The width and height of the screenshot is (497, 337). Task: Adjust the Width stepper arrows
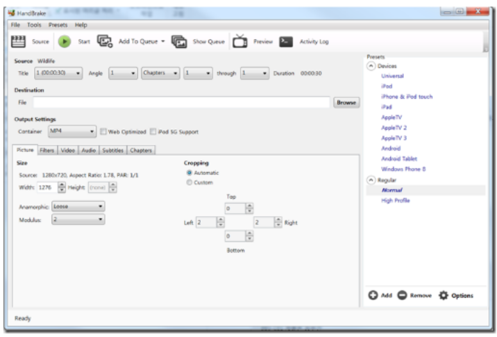tap(62, 188)
